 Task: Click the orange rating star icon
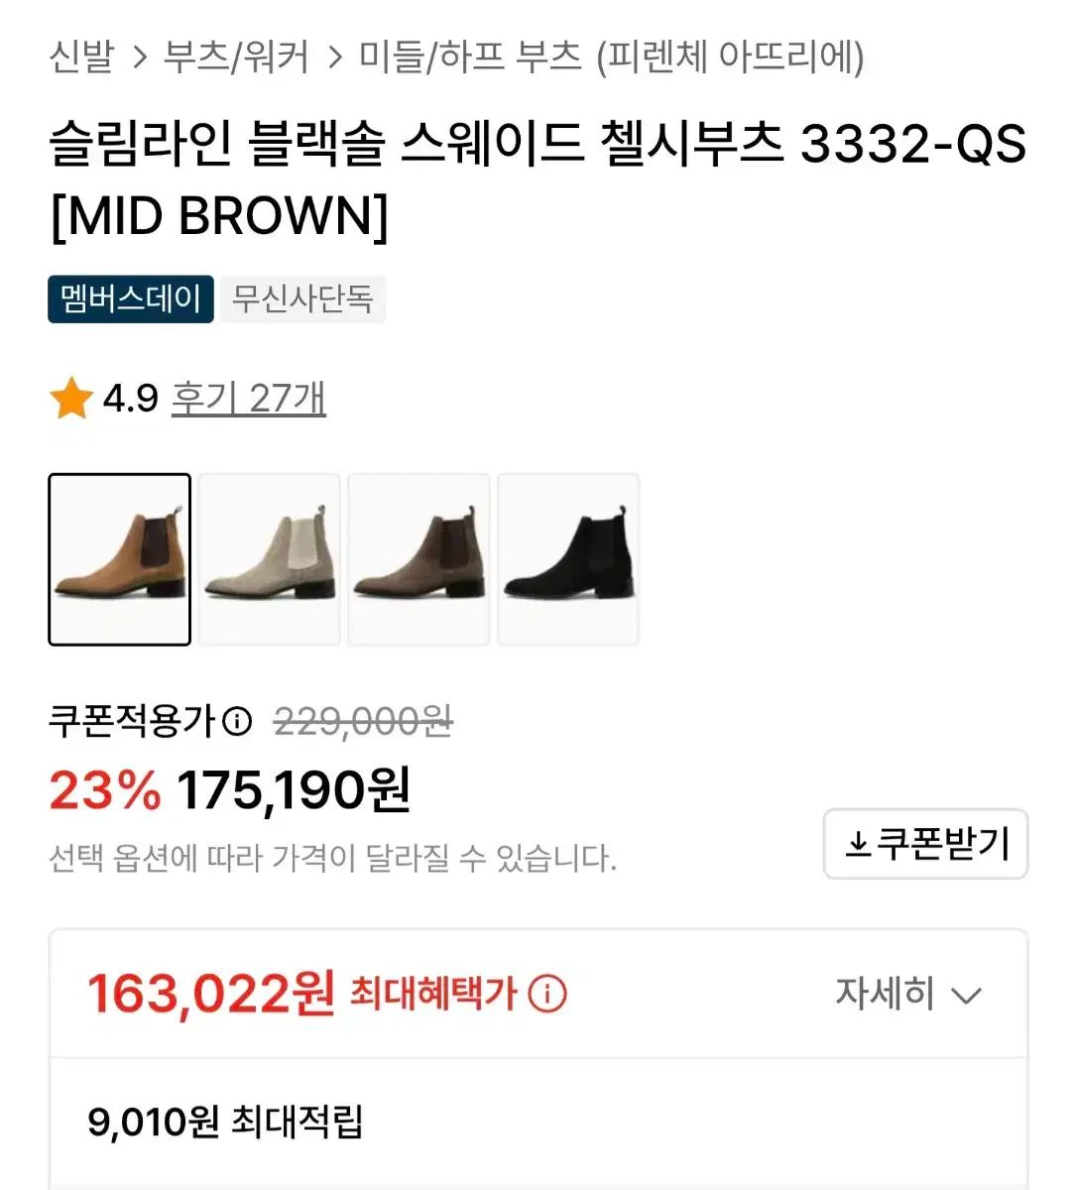[71, 399]
